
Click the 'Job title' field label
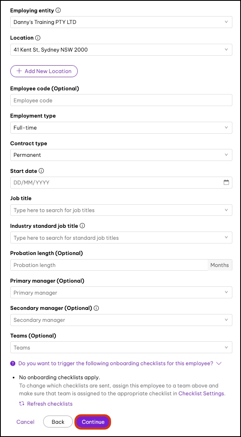[x=21, y=198]
